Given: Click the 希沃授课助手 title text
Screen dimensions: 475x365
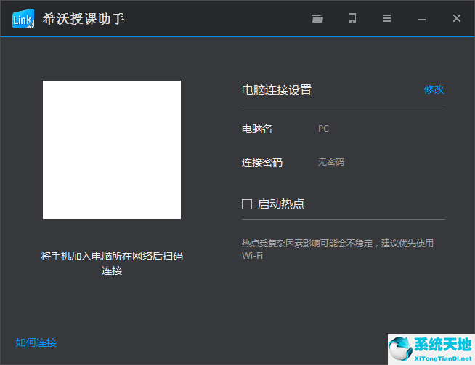Looking at the screenshot, I should click(x=84, y=19).
